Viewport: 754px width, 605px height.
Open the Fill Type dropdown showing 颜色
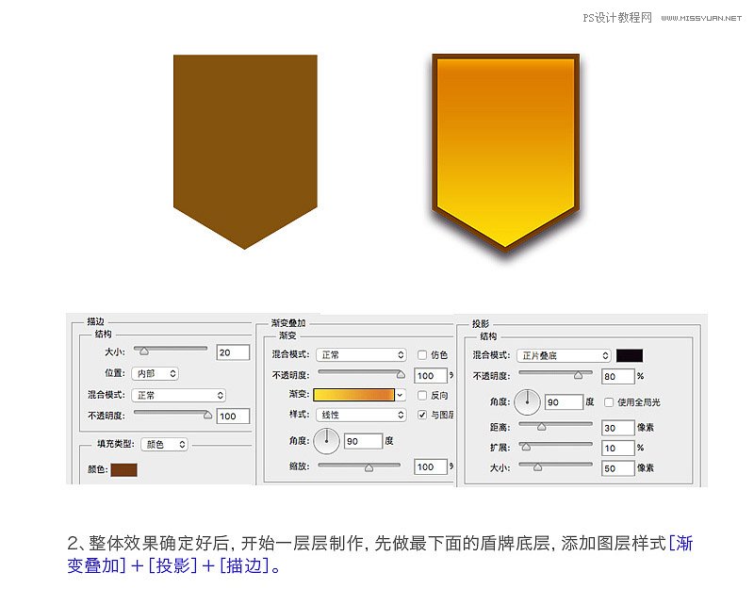(165, 444)
